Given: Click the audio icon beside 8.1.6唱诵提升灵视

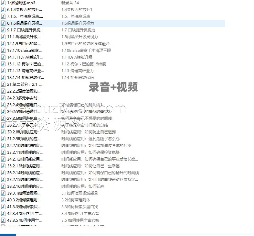Looking at the screenshot, I should pyautogui.click(x=3, y=23).
